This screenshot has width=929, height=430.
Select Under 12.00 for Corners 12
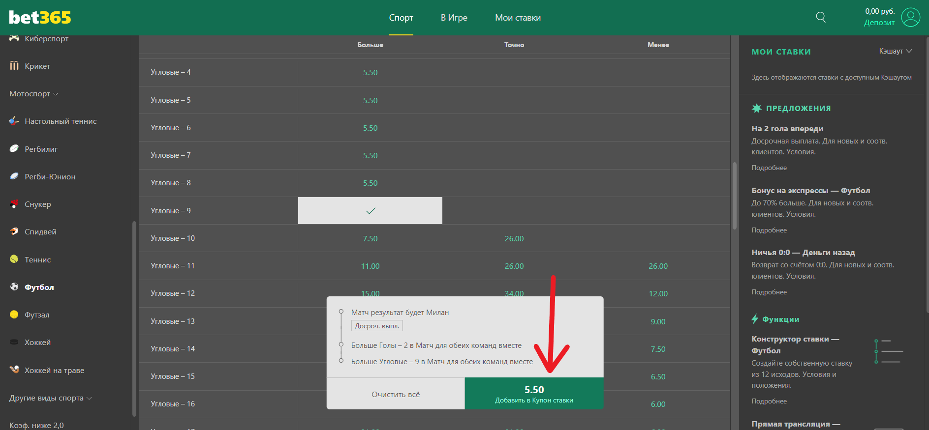[x=658, y=293]
